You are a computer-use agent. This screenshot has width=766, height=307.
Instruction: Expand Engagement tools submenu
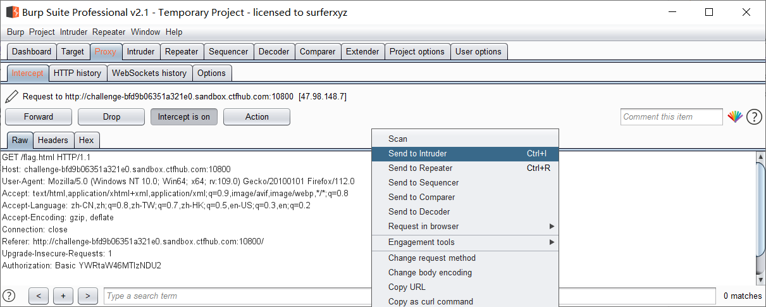point(465,242)
